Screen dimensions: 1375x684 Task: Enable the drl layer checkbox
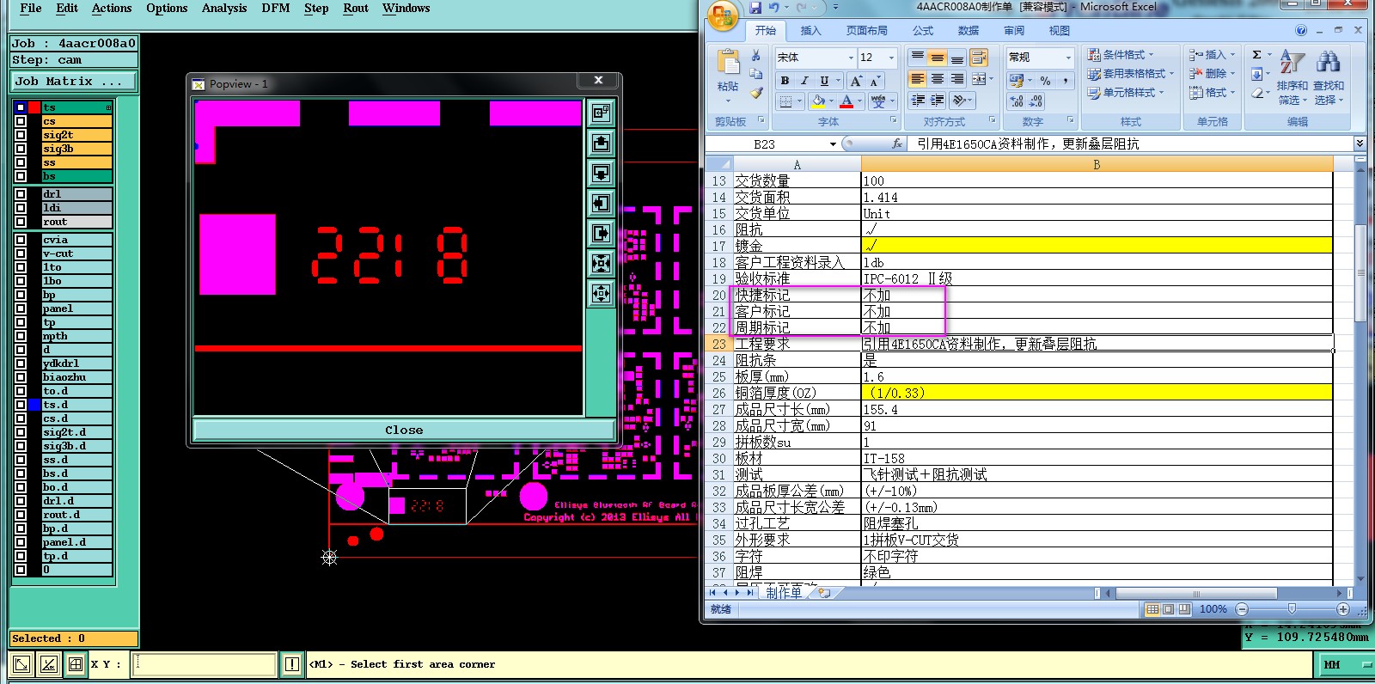click(21, 194)
